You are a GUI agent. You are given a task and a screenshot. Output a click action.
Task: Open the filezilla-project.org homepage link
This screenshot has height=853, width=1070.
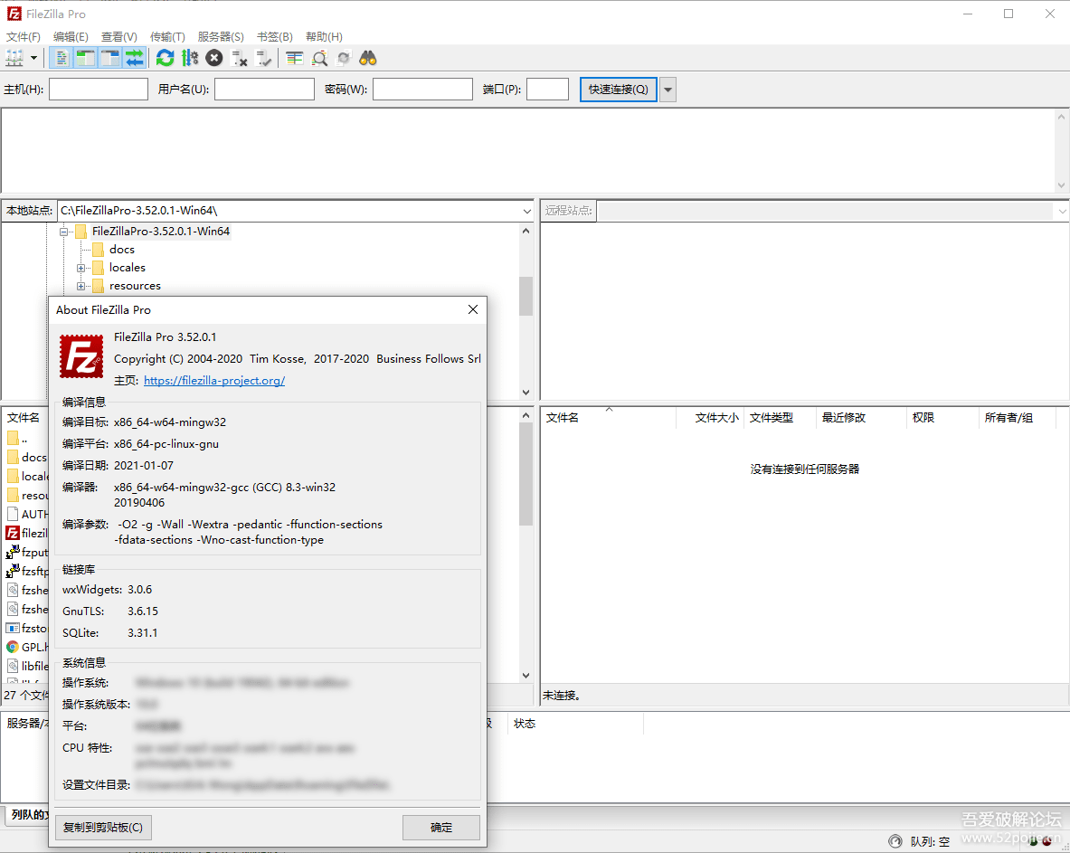[214, 381]
